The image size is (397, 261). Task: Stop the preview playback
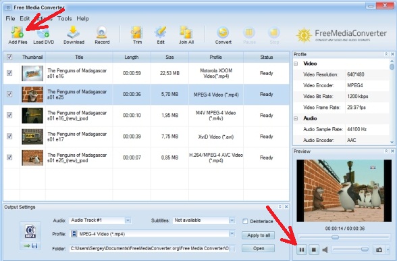click(x=313, y=250)
